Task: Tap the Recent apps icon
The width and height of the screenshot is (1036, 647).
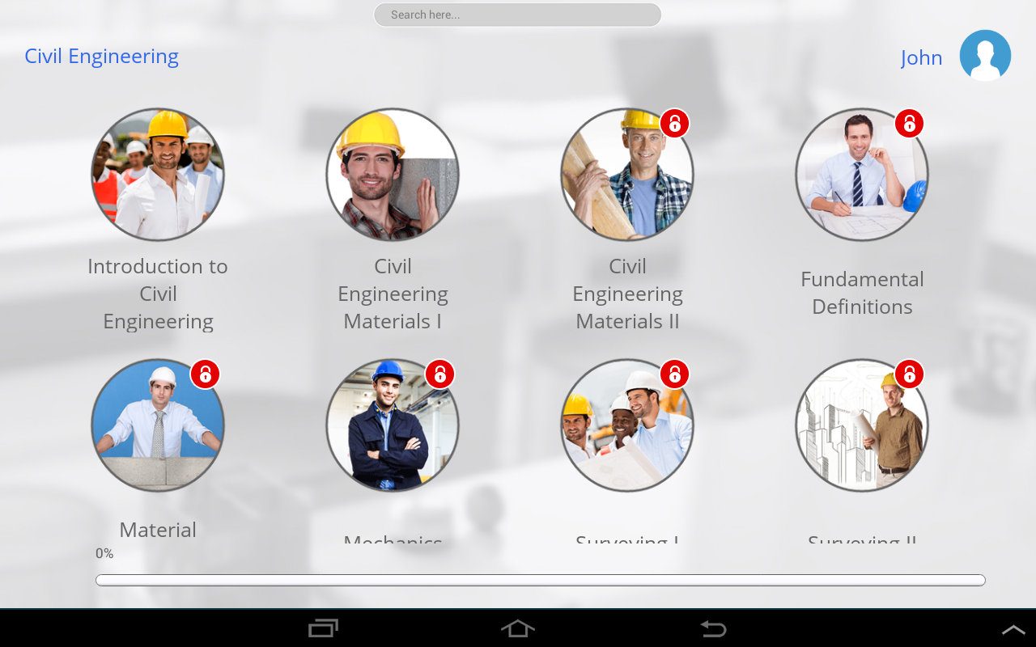Action: 323,628
